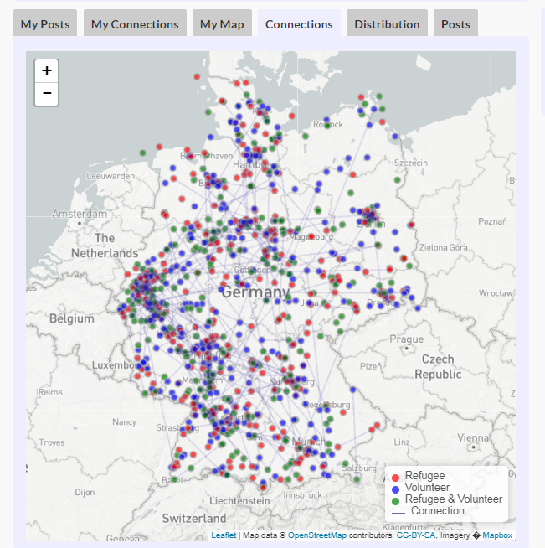Select the Connections tab
The image size is (545, 548).
(x=299, y=24)
